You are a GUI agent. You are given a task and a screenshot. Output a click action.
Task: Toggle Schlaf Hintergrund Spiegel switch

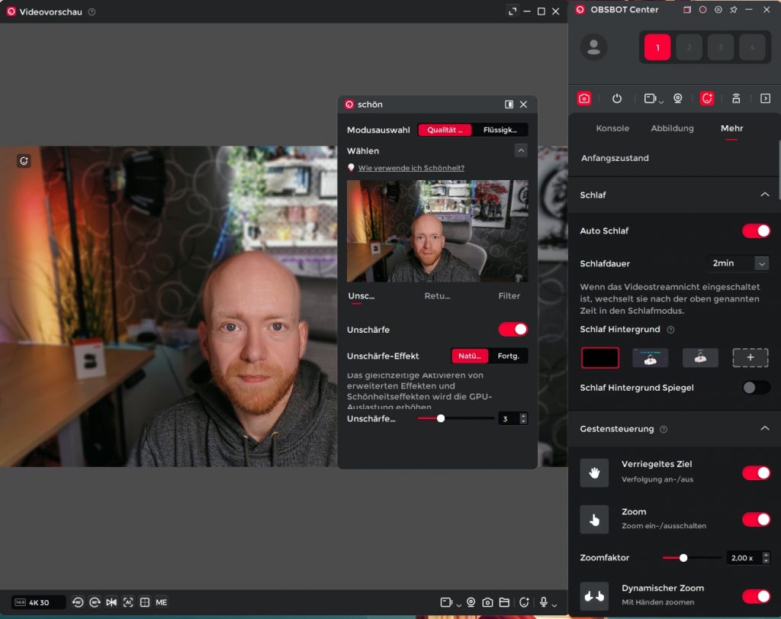756,388
